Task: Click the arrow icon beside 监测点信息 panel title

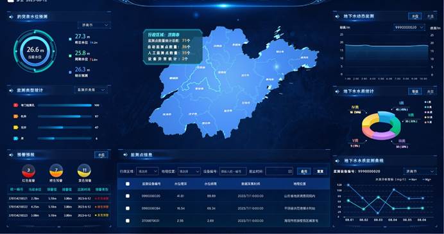Action: point(125,155)
